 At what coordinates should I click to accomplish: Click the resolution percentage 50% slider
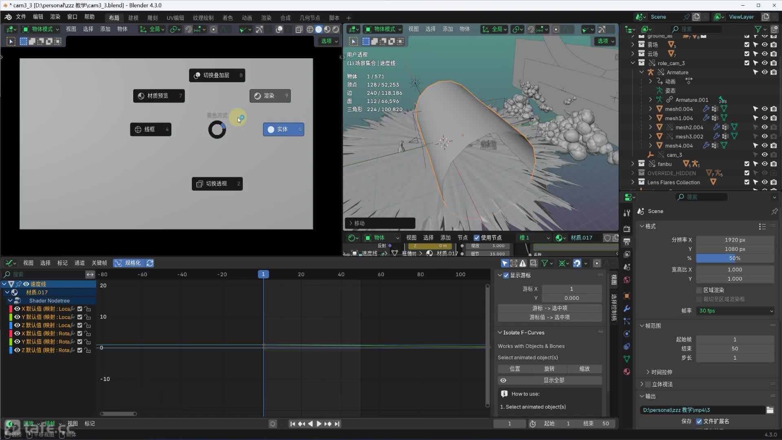734,258
